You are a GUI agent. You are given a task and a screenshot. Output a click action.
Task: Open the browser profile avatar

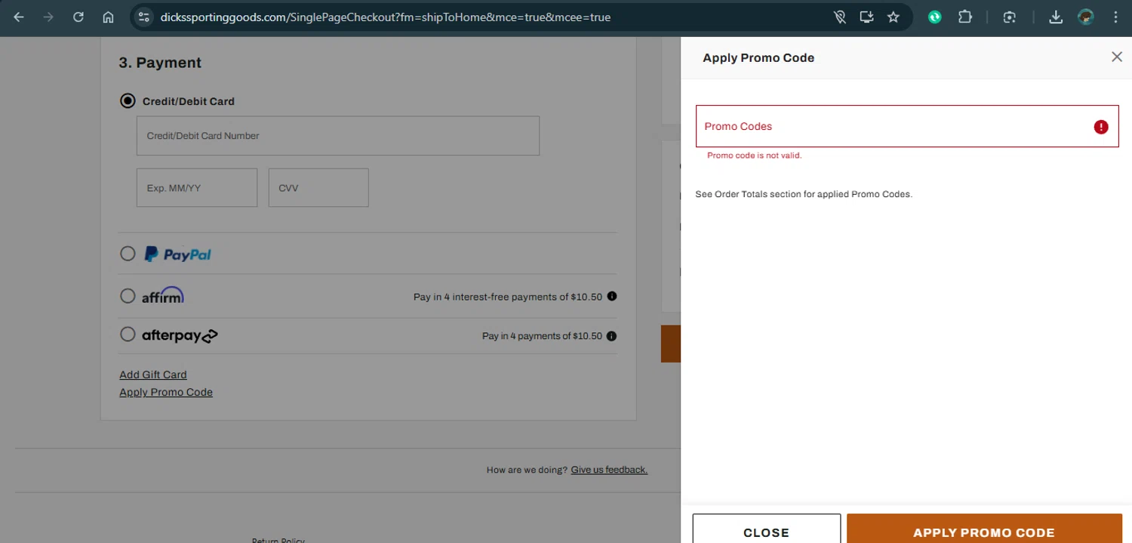coord(1086,17)
